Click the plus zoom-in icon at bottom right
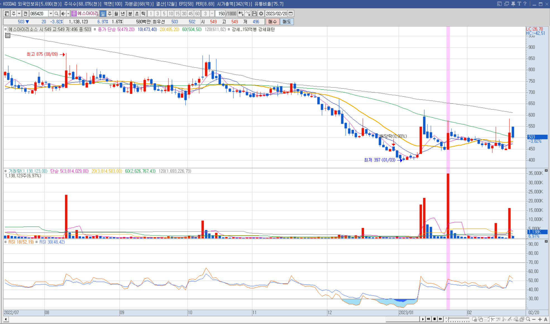Image resolution: width=550 pixels, height=324 pixels. [x=540, y=319]
